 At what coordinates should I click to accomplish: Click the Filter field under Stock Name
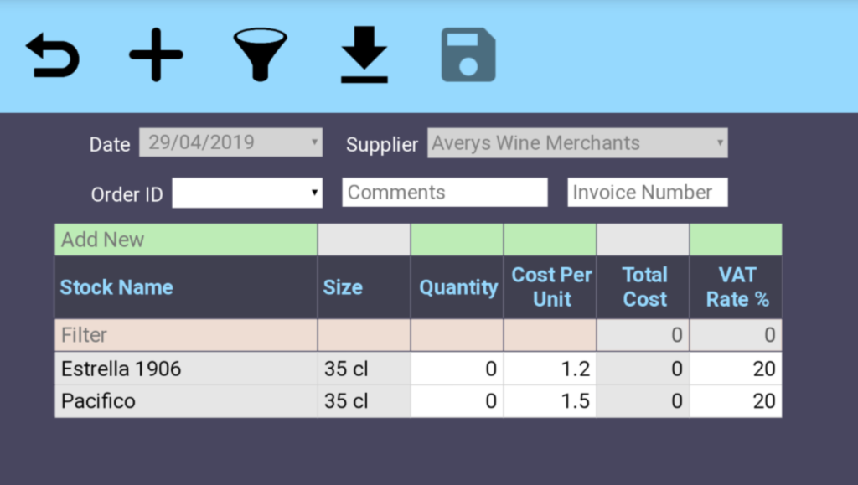point(186,335)
